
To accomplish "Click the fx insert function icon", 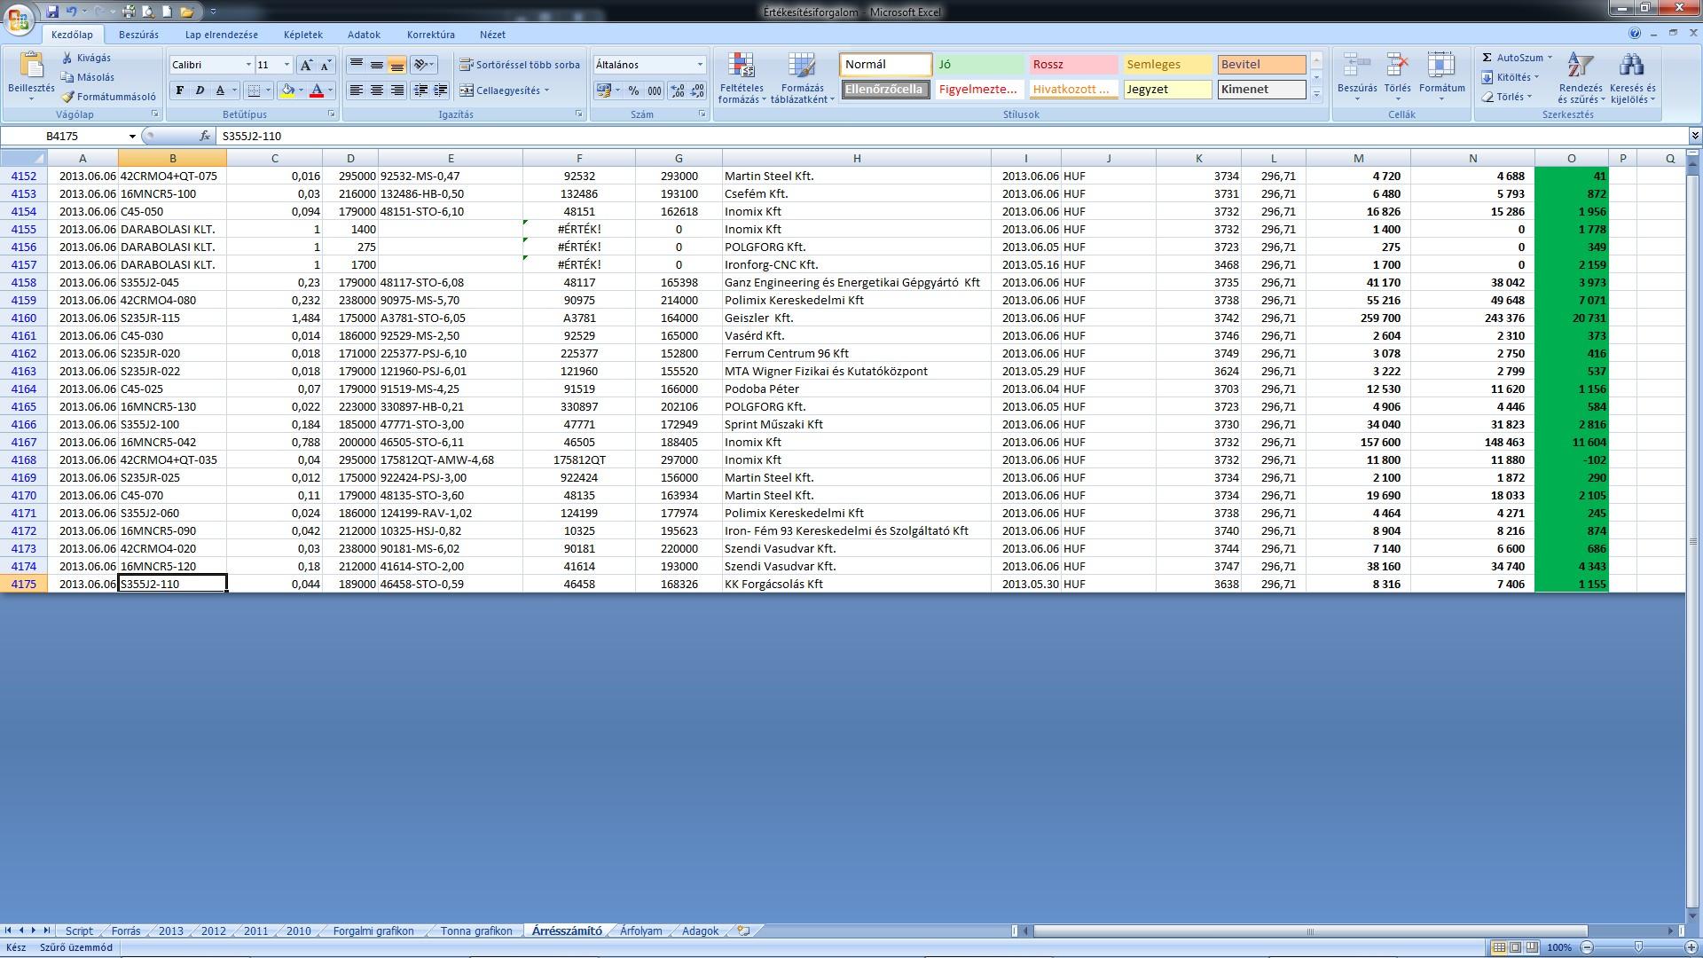I will [205, 136].
